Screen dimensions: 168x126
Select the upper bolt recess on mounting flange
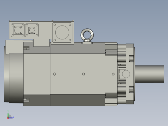pos(131,58)
